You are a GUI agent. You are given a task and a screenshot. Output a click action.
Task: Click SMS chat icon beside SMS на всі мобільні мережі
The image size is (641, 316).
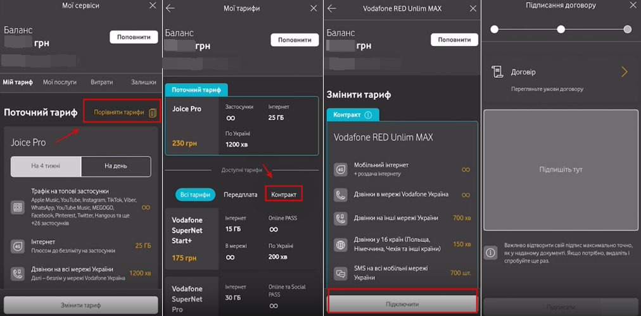click(x=341, y=273)
